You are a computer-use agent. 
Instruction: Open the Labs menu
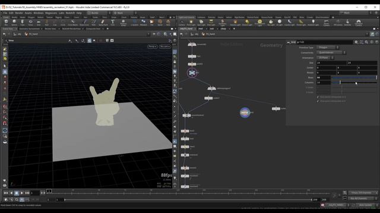[x=61, y=13]
